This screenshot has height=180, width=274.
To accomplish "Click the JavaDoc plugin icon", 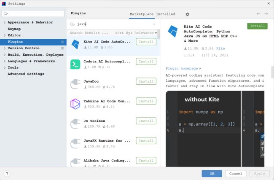I will tap(75, 84).
